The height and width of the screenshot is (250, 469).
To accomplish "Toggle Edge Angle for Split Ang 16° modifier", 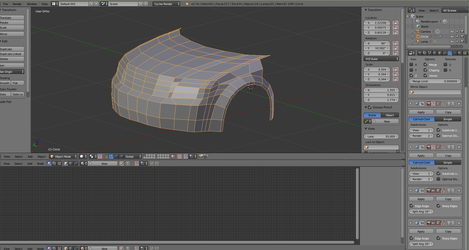I will tap(411, 206).
